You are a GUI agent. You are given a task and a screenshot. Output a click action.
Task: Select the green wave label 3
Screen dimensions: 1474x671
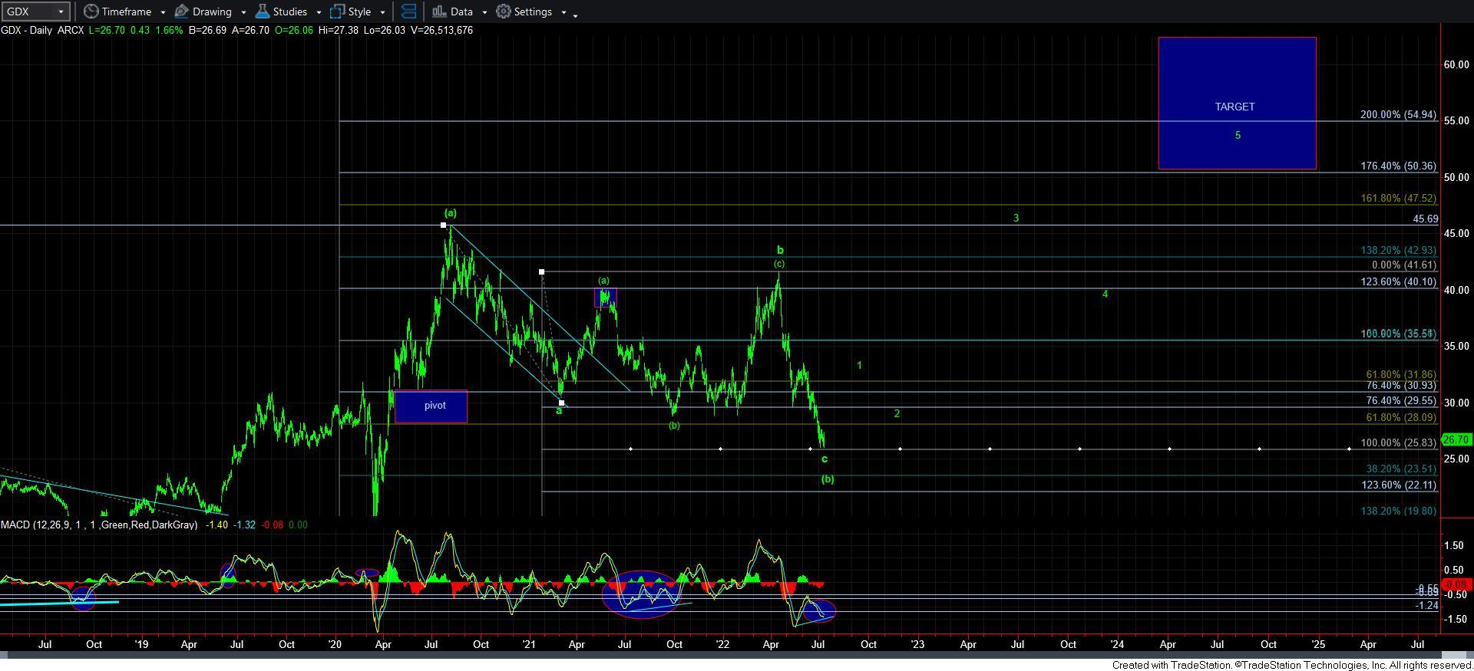tap(1016, 218)
